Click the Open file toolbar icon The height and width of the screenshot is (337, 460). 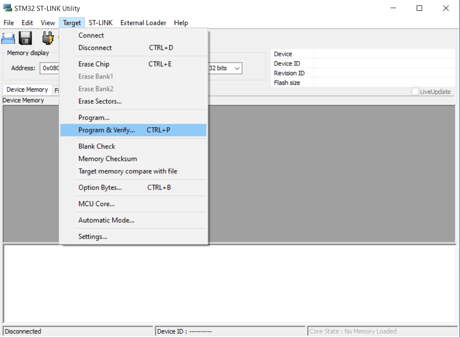[8, 38]
